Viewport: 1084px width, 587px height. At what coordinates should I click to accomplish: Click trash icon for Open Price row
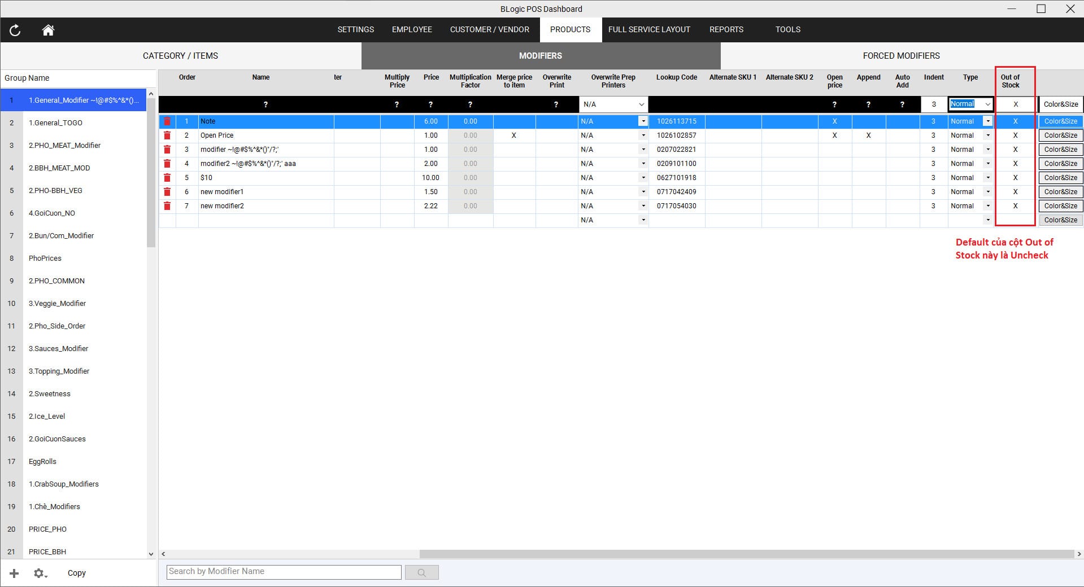click(167, 135)
